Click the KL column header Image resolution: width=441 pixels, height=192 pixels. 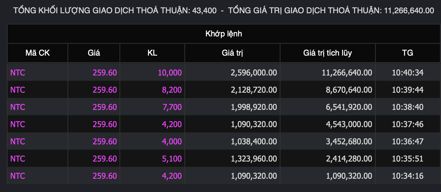click(x=152, y=53)
